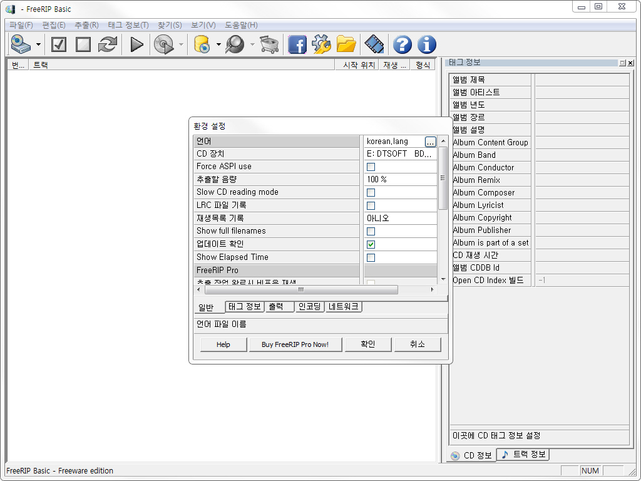
Task: Open the 찾기(S) menu
Action: tap(170, 25)
